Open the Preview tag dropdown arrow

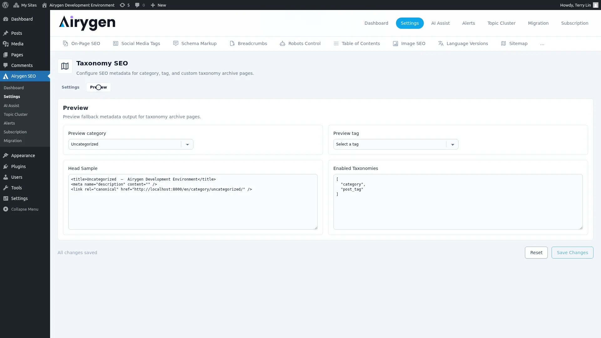pos(453,144)
